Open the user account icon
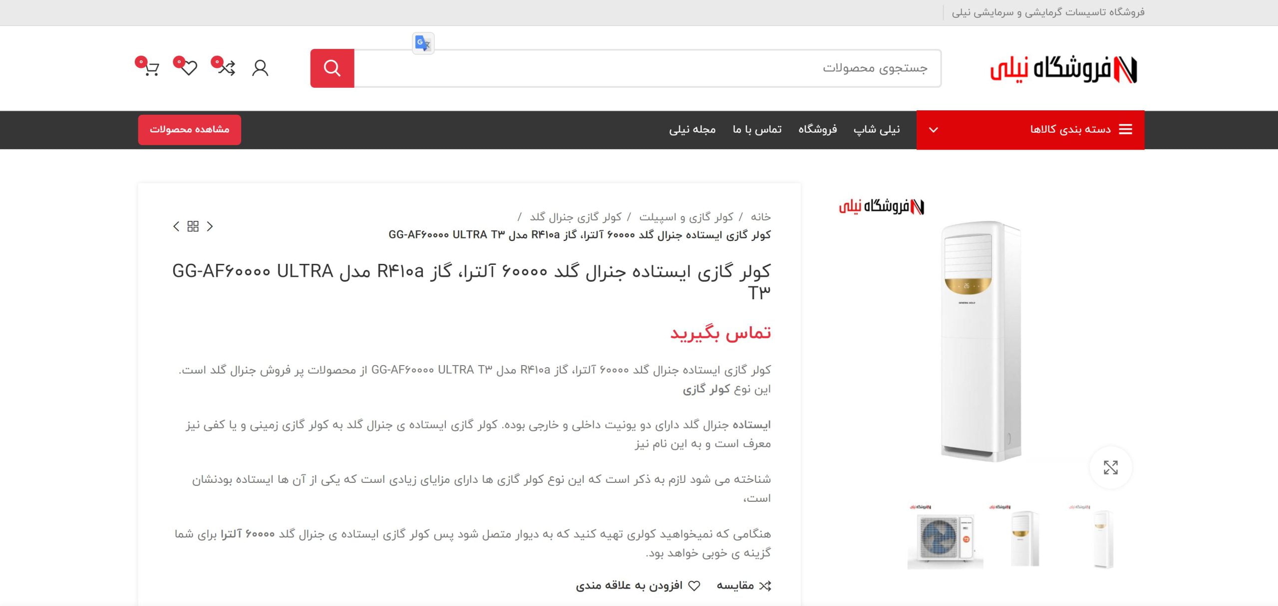 pos(260,68)
